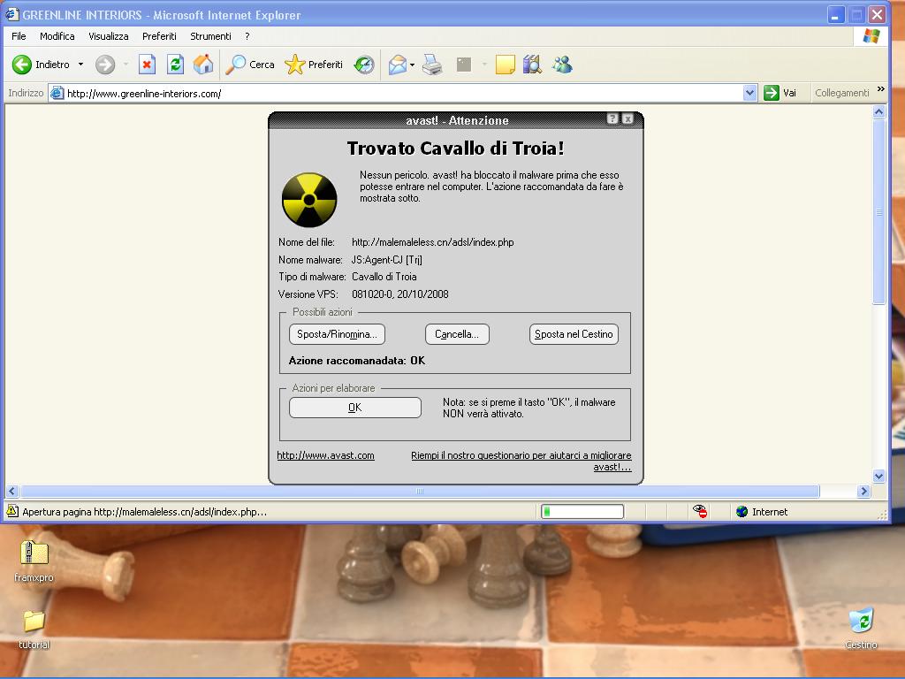Minimize the Internet Explorer window
This screenshot has width=905, height=679.
point(836,14)
